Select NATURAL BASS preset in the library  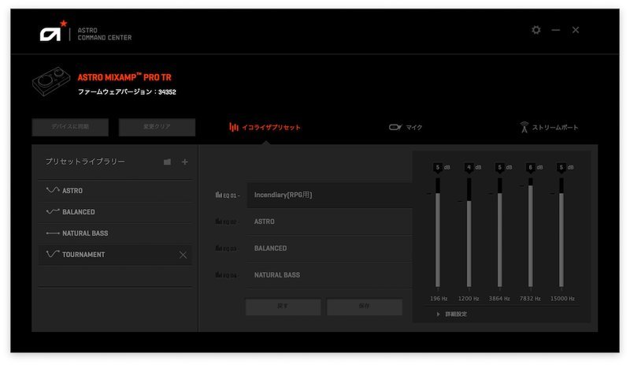click(x=115, y=233)
